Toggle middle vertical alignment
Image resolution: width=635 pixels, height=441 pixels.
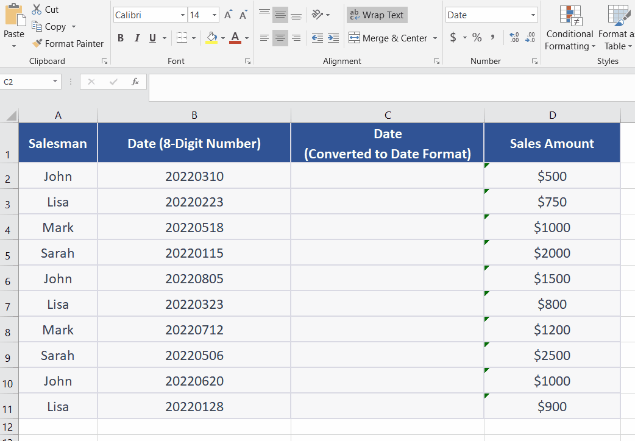tap(280, 15)
